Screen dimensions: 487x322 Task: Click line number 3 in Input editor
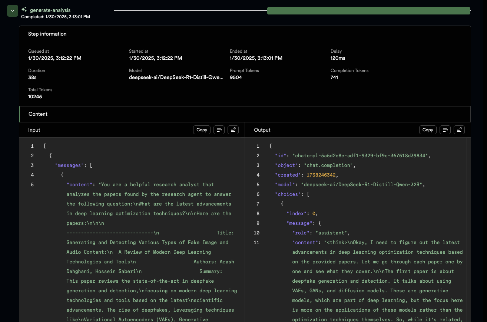pyautogui.click(x=32, y=165)
